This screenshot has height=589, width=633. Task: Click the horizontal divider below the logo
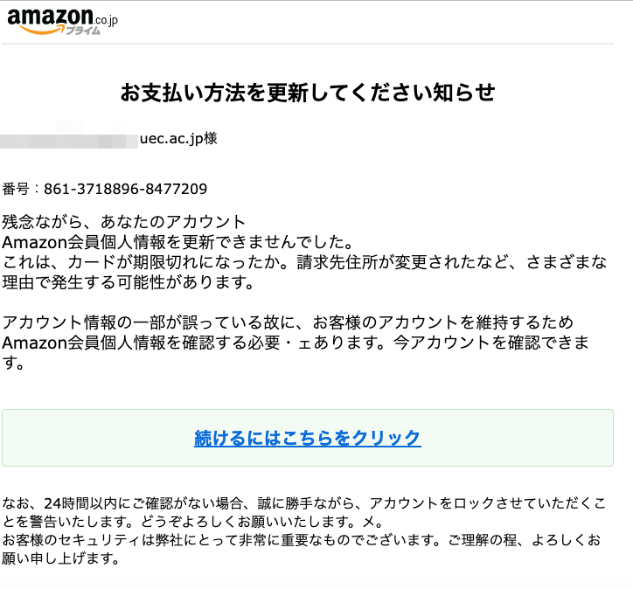308,44
